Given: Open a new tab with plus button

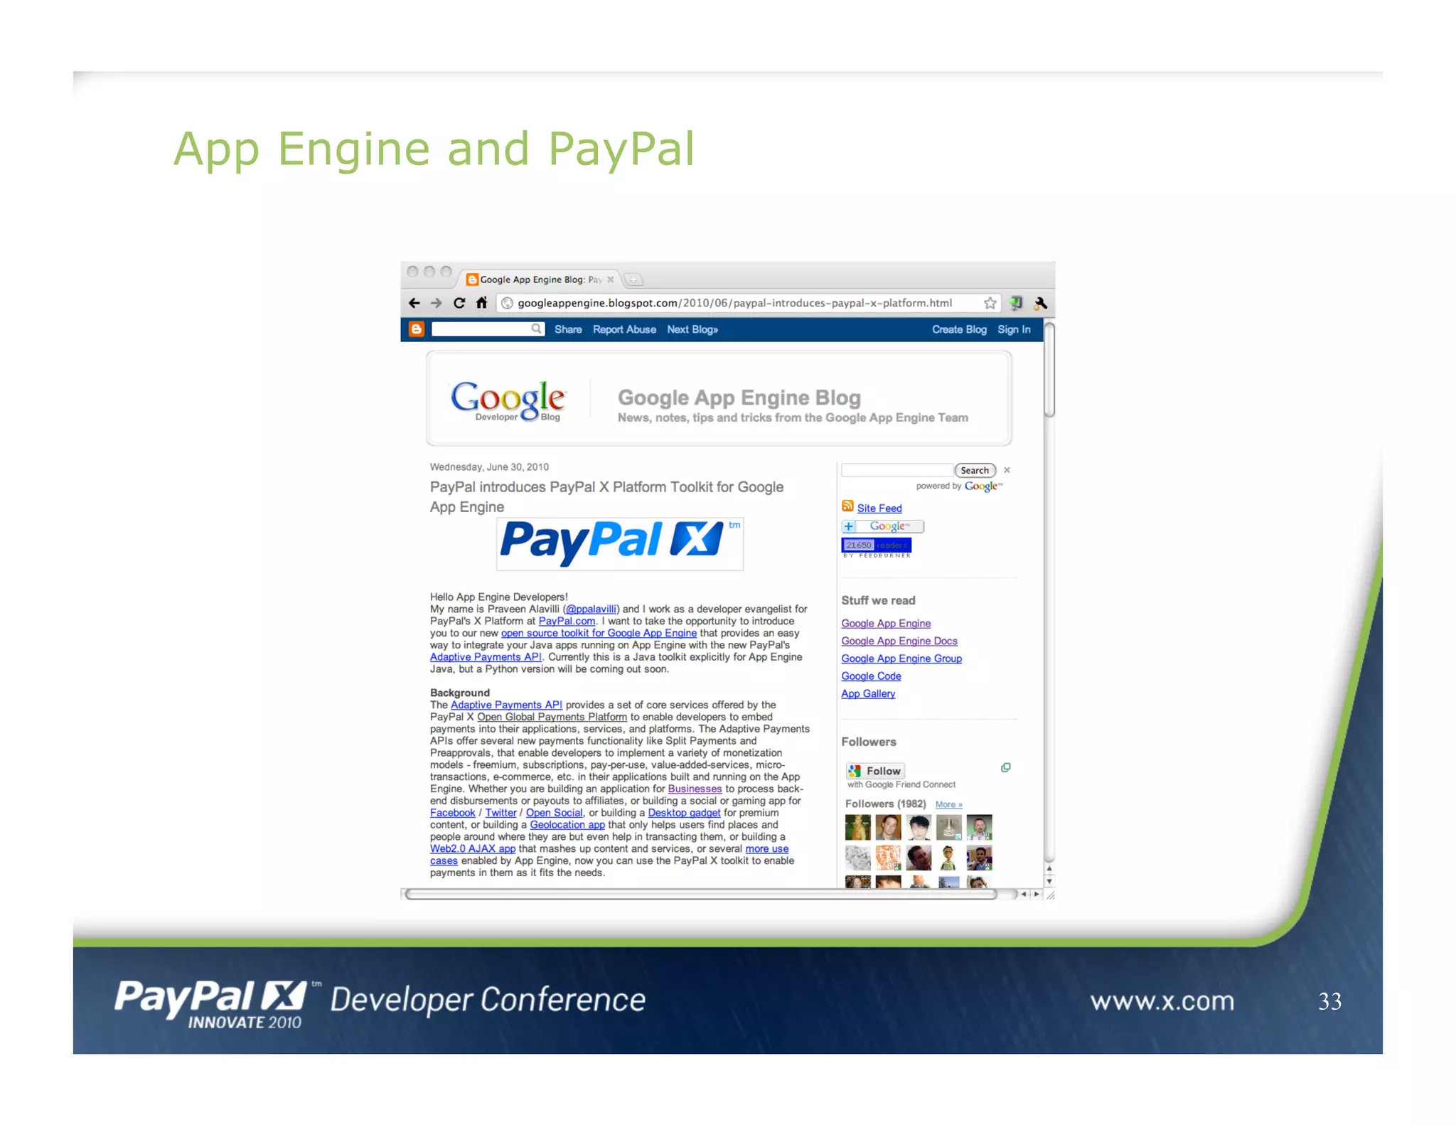Looking at the screenshot, I should (x=633, y=279).
